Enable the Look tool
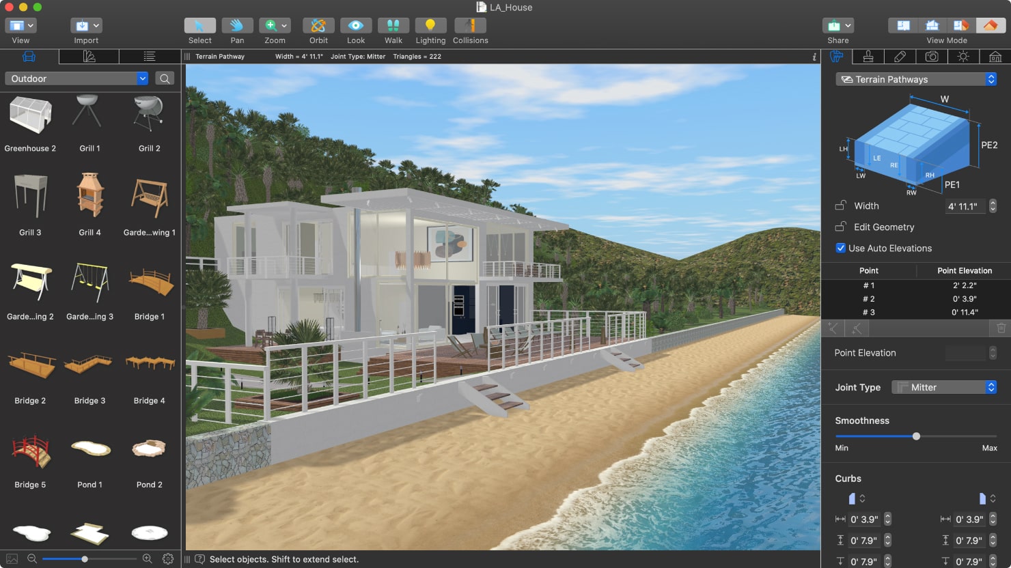 356,29
